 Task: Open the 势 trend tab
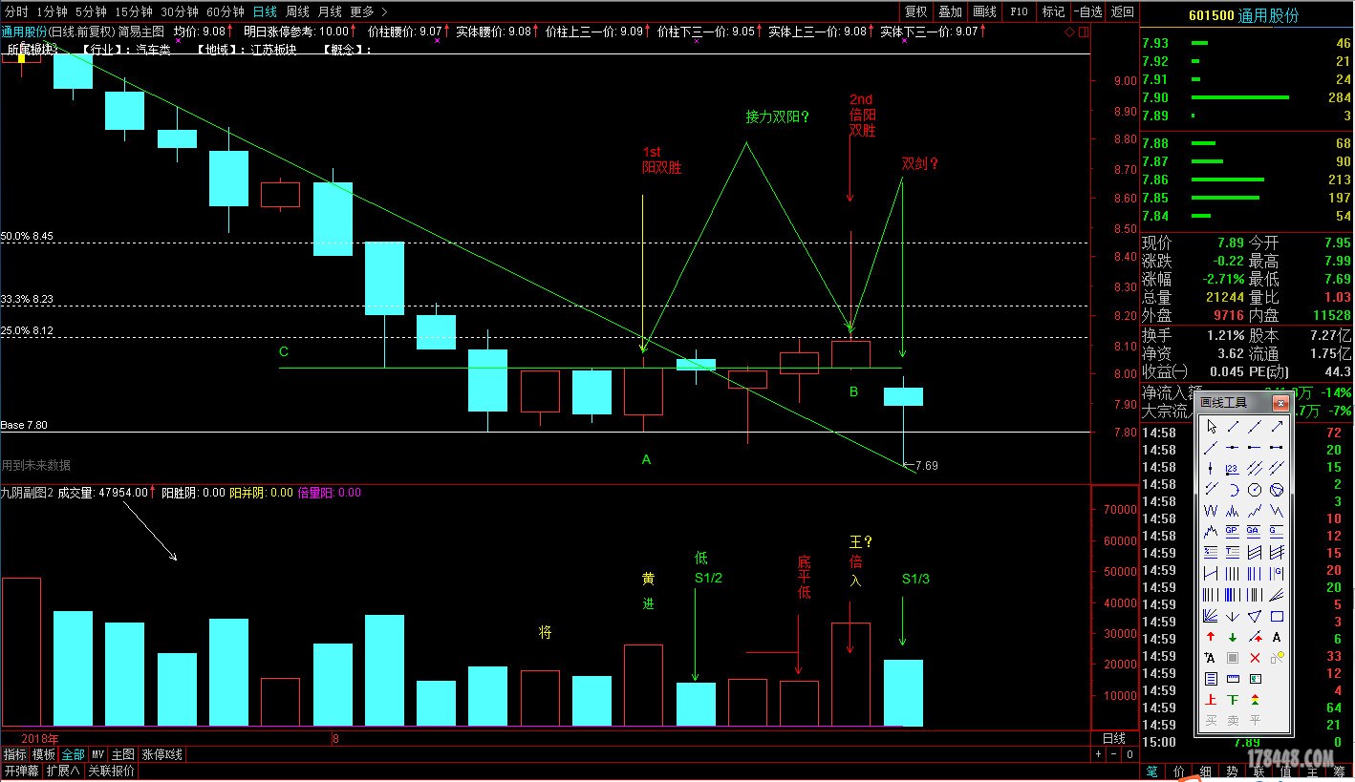point(1233,771)
